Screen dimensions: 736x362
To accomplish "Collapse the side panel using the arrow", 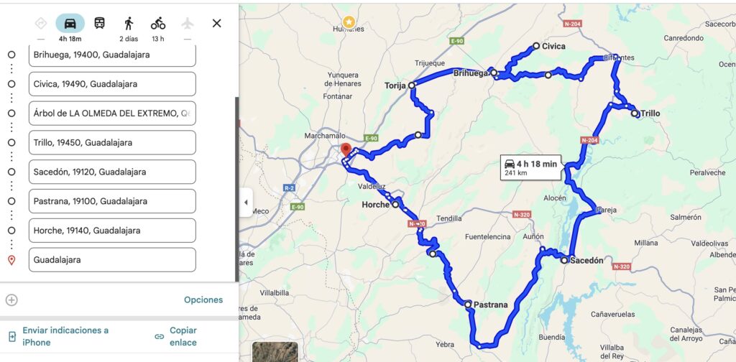I will click(x=246, y=203).
